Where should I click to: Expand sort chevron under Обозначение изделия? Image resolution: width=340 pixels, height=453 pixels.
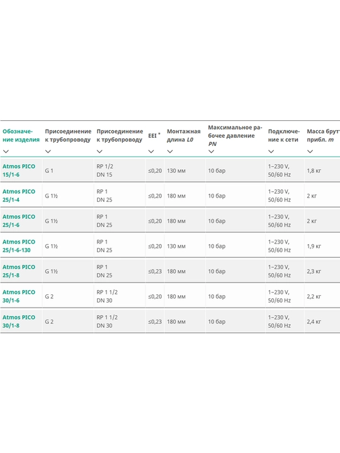pyautogui.click(x=6, y=152)
